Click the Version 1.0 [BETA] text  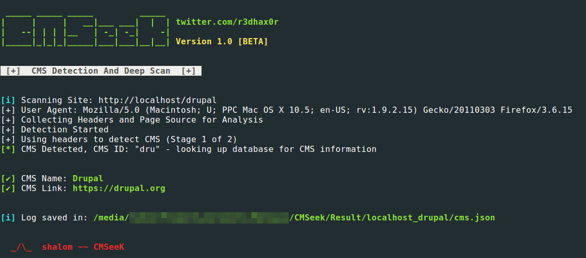click(x=222, y=41)
